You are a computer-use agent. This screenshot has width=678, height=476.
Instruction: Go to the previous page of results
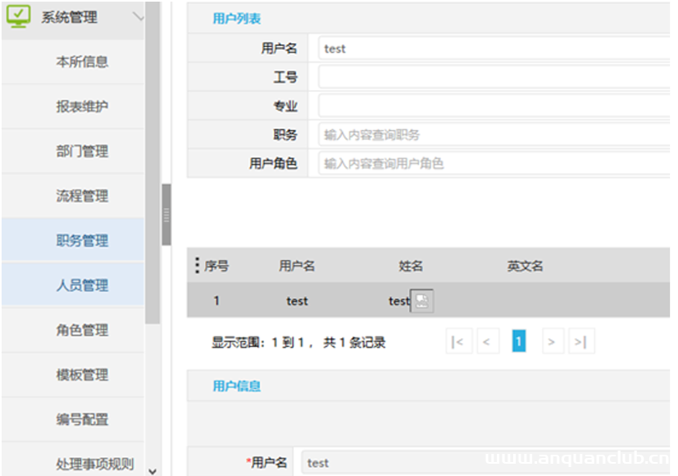point(486,342)
